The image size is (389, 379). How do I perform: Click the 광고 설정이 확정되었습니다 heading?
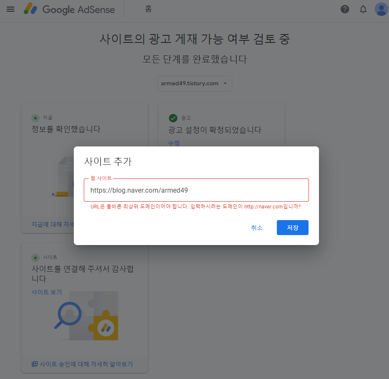pos(215,130)
